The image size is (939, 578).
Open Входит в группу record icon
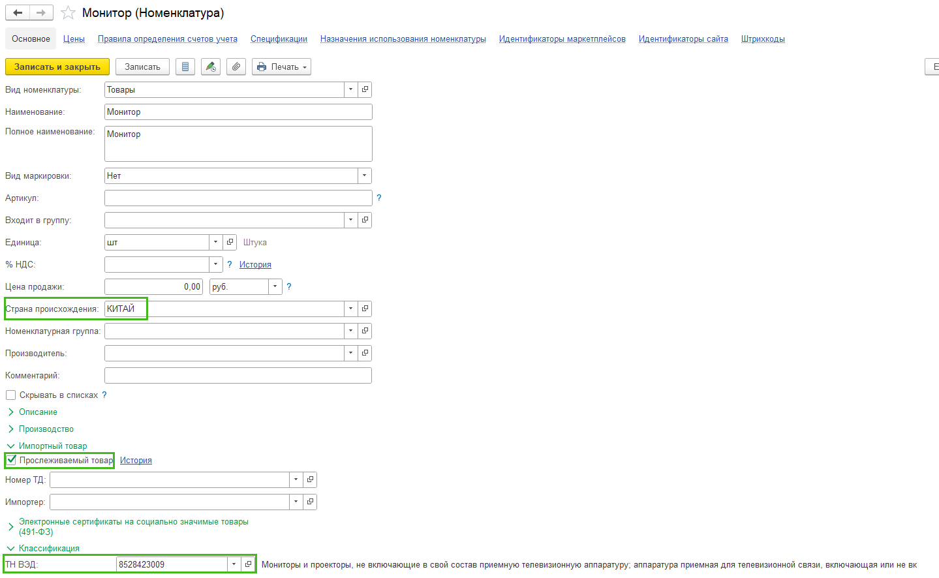pos(365,220)
